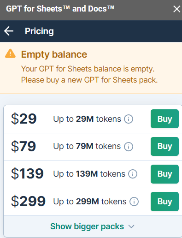Screen dimensions: 182x238
Task: Buy the $139 token pack
Action: 164,174
